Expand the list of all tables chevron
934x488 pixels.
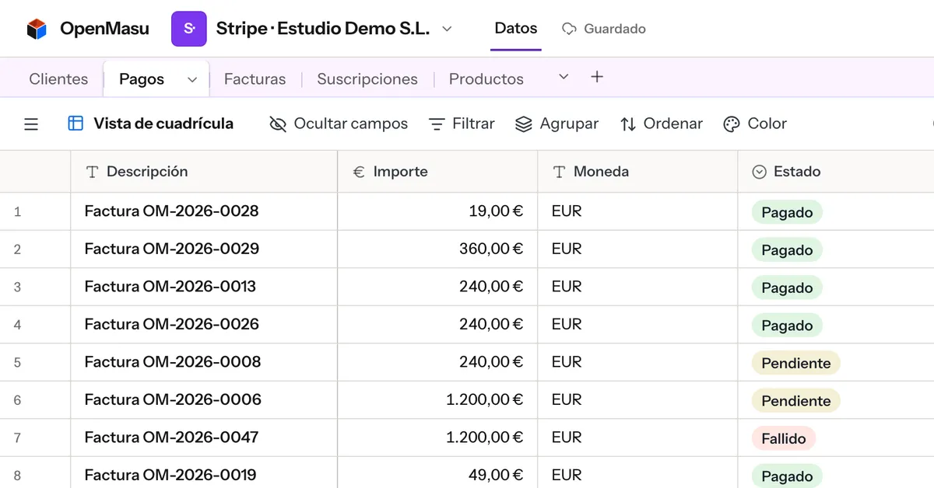[x=564, y=76]
